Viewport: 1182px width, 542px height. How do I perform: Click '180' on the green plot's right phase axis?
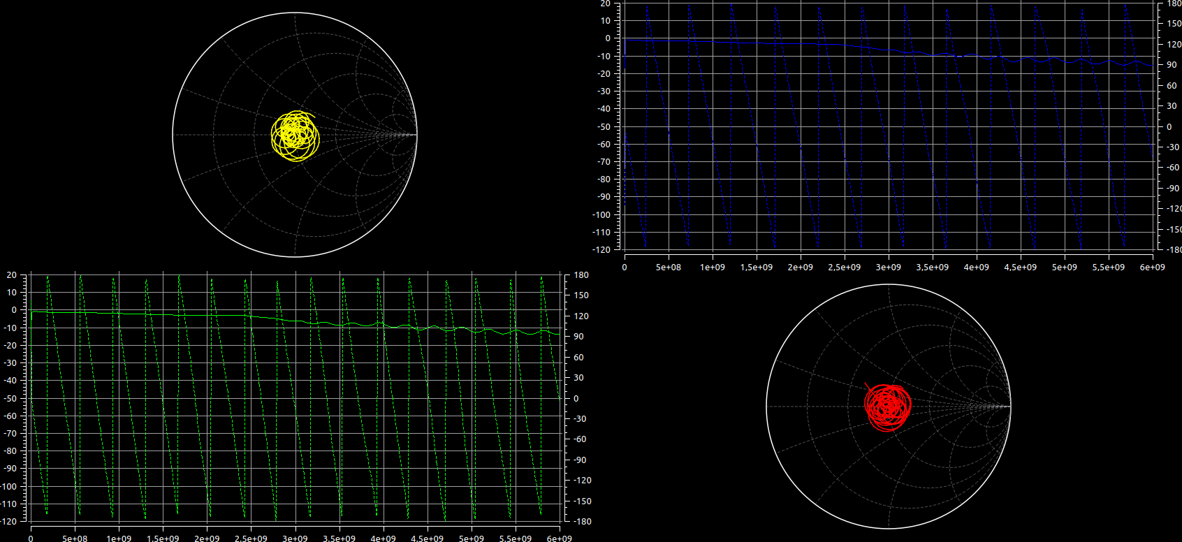tap(581, 275)
